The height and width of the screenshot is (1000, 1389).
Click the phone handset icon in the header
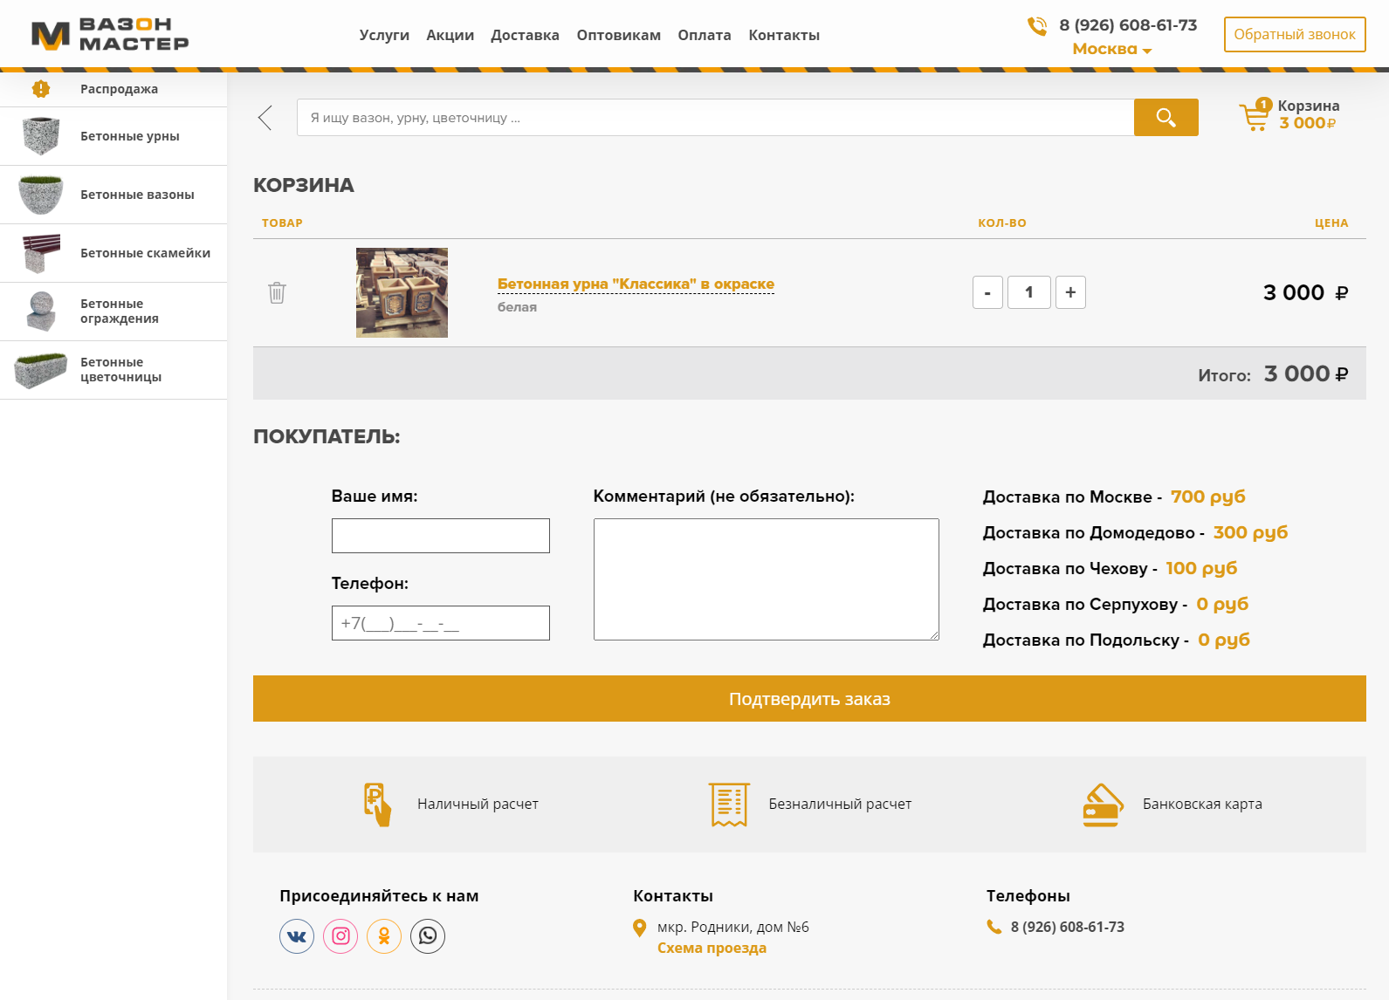tap(1037, 26)
